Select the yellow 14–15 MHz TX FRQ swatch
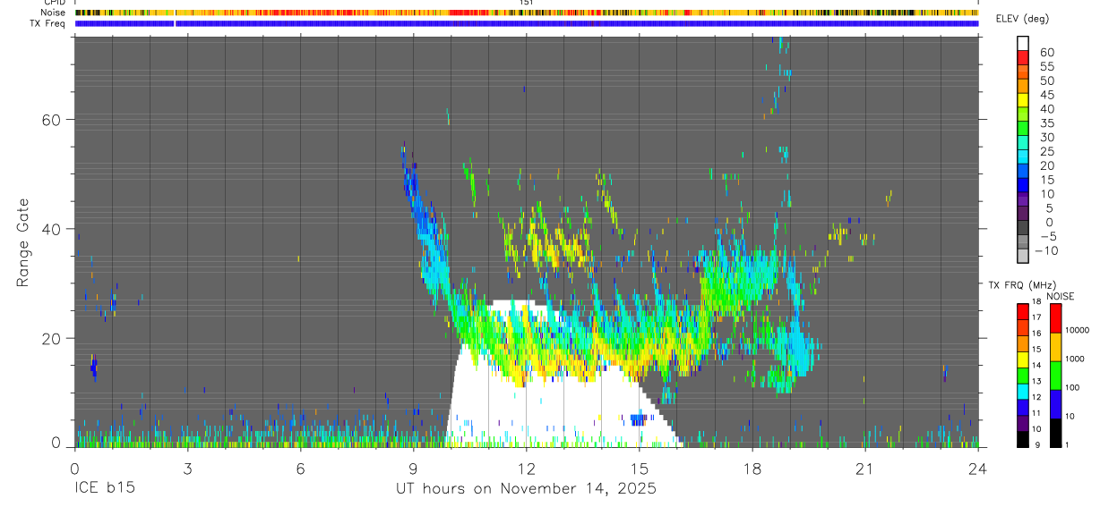 [1023, 359]
